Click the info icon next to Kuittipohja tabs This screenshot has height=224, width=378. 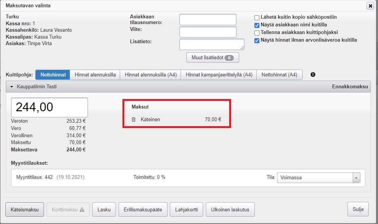pos(313,75)
